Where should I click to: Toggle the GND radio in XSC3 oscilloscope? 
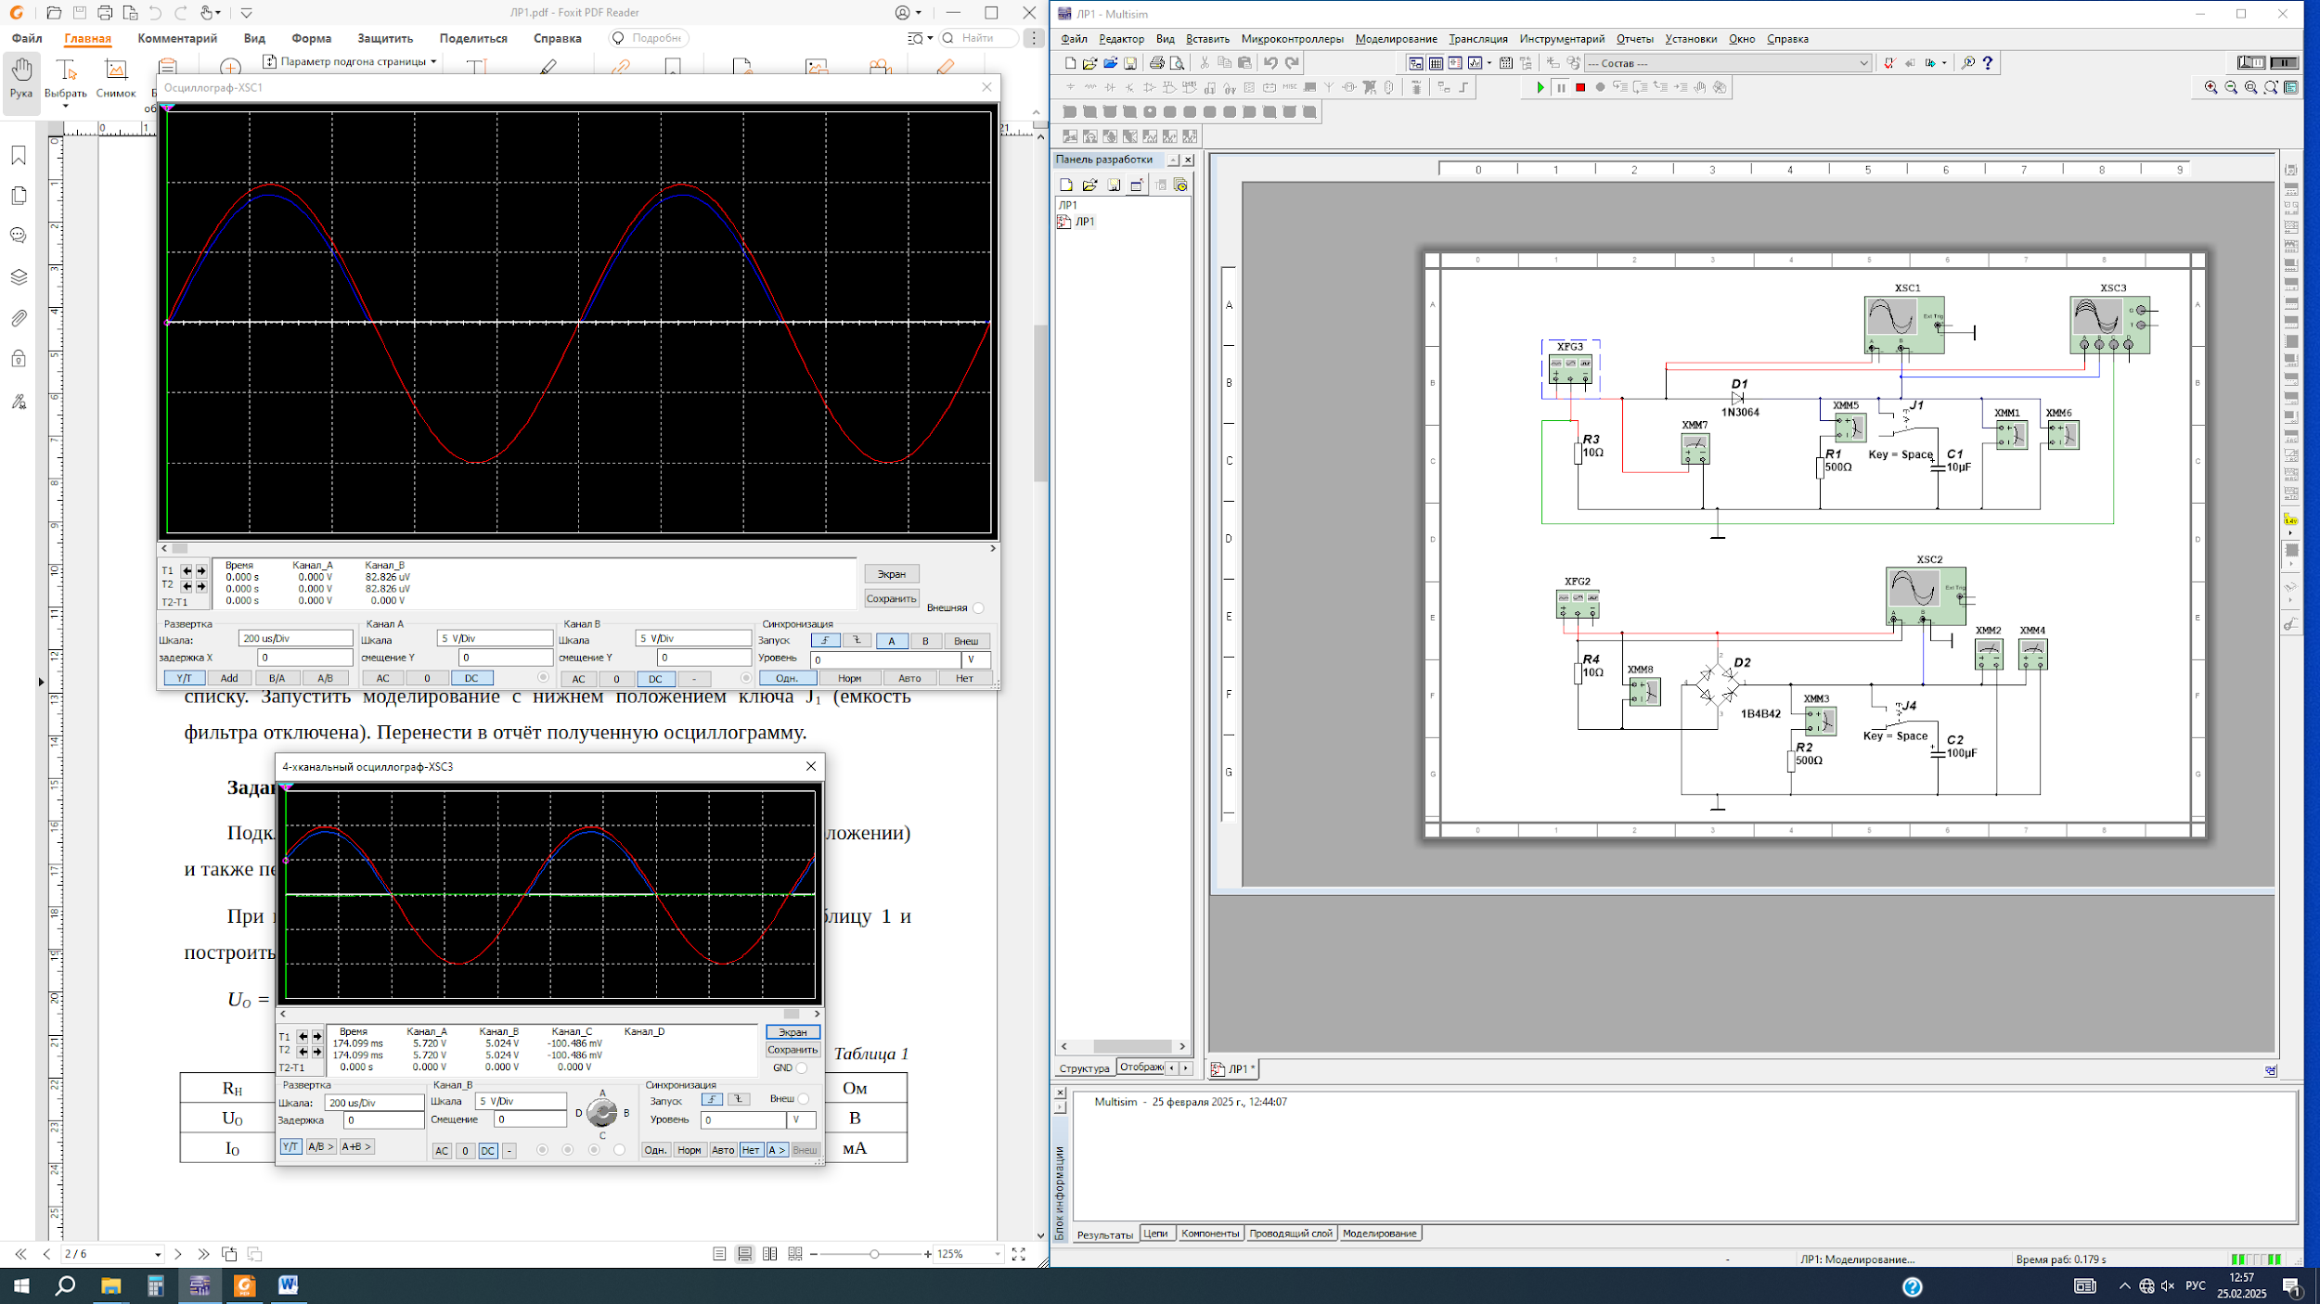tap(802, 1068)
